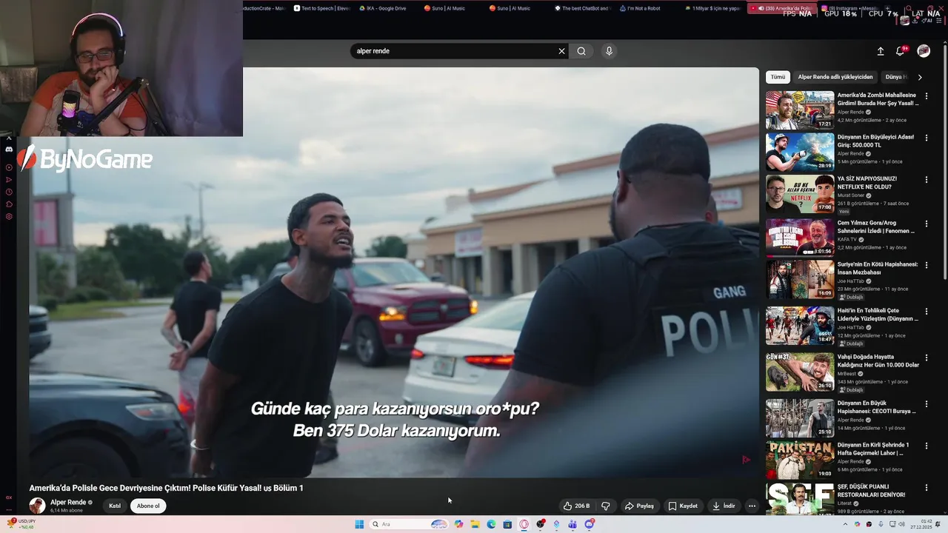
Task: Open the GX Corner icon at sidebar bottom
Action: click(x=9, y=497)
